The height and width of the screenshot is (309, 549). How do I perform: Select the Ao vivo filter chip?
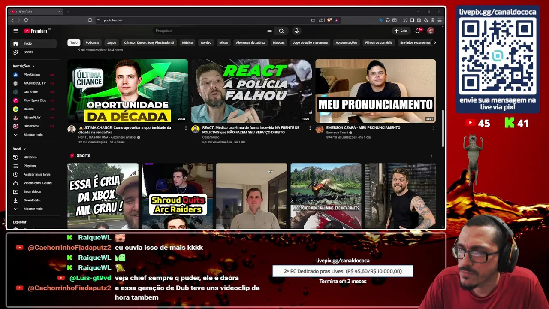tap(206, 42)
